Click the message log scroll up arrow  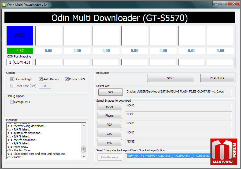84,125
